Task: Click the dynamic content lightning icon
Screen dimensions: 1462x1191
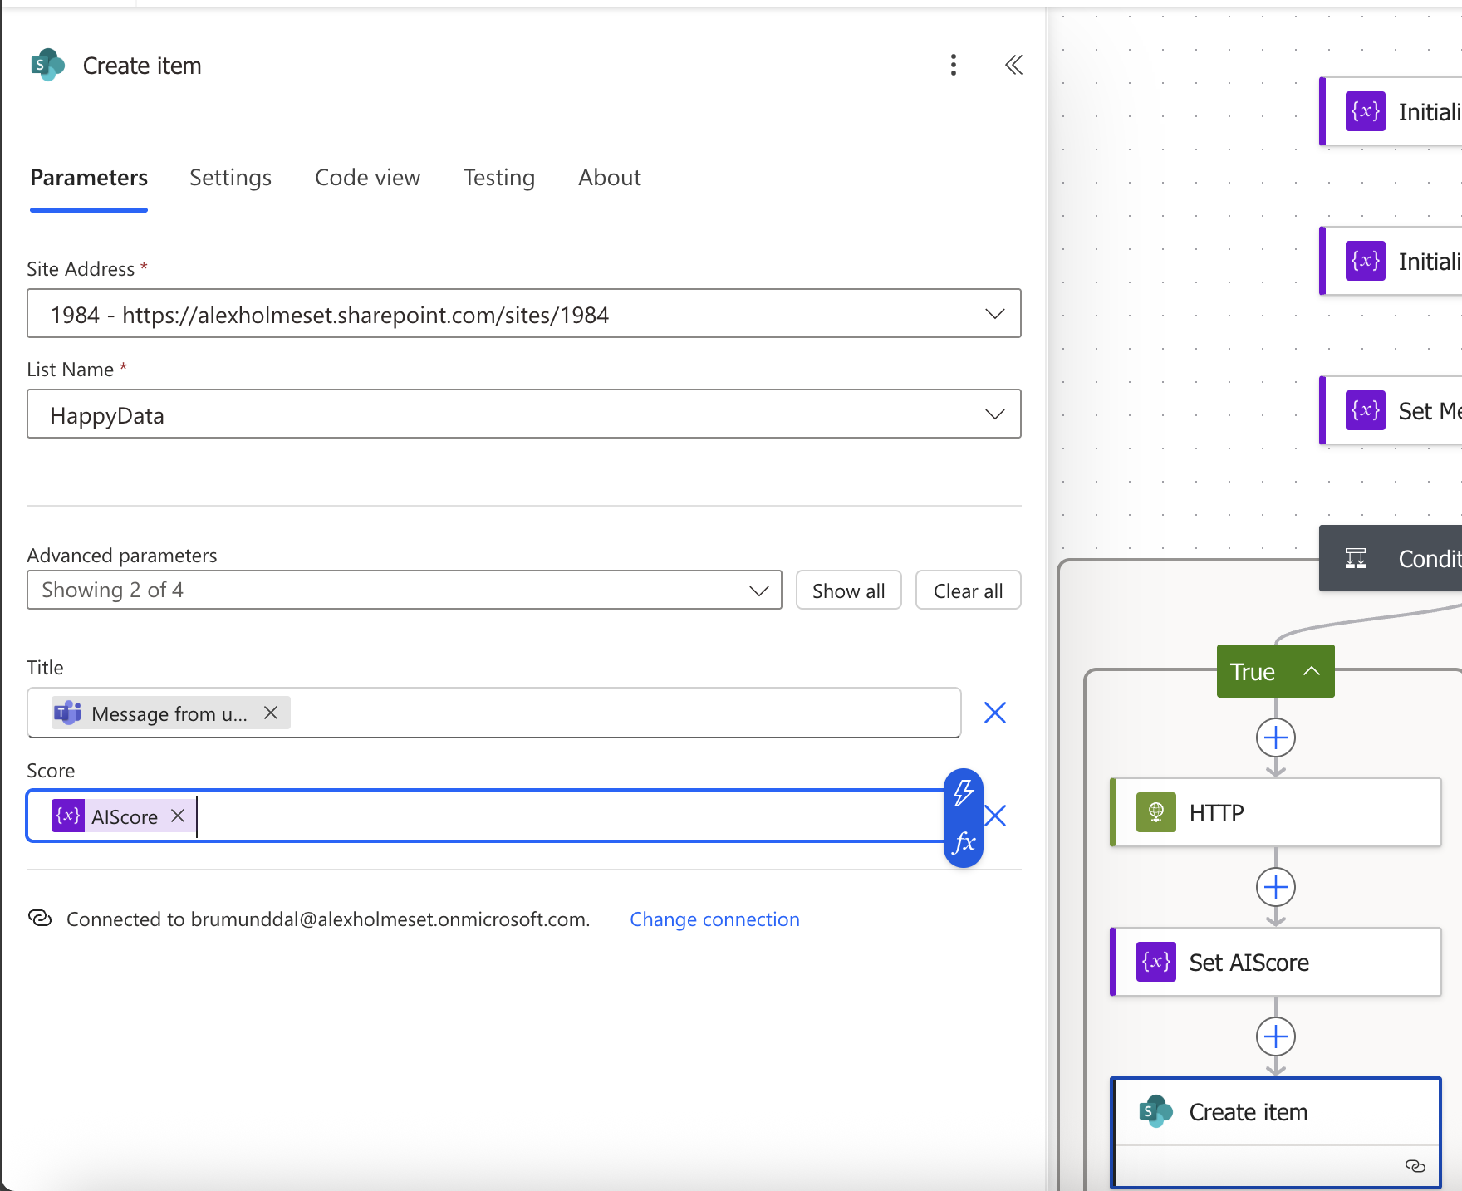Action: point(964,792)
